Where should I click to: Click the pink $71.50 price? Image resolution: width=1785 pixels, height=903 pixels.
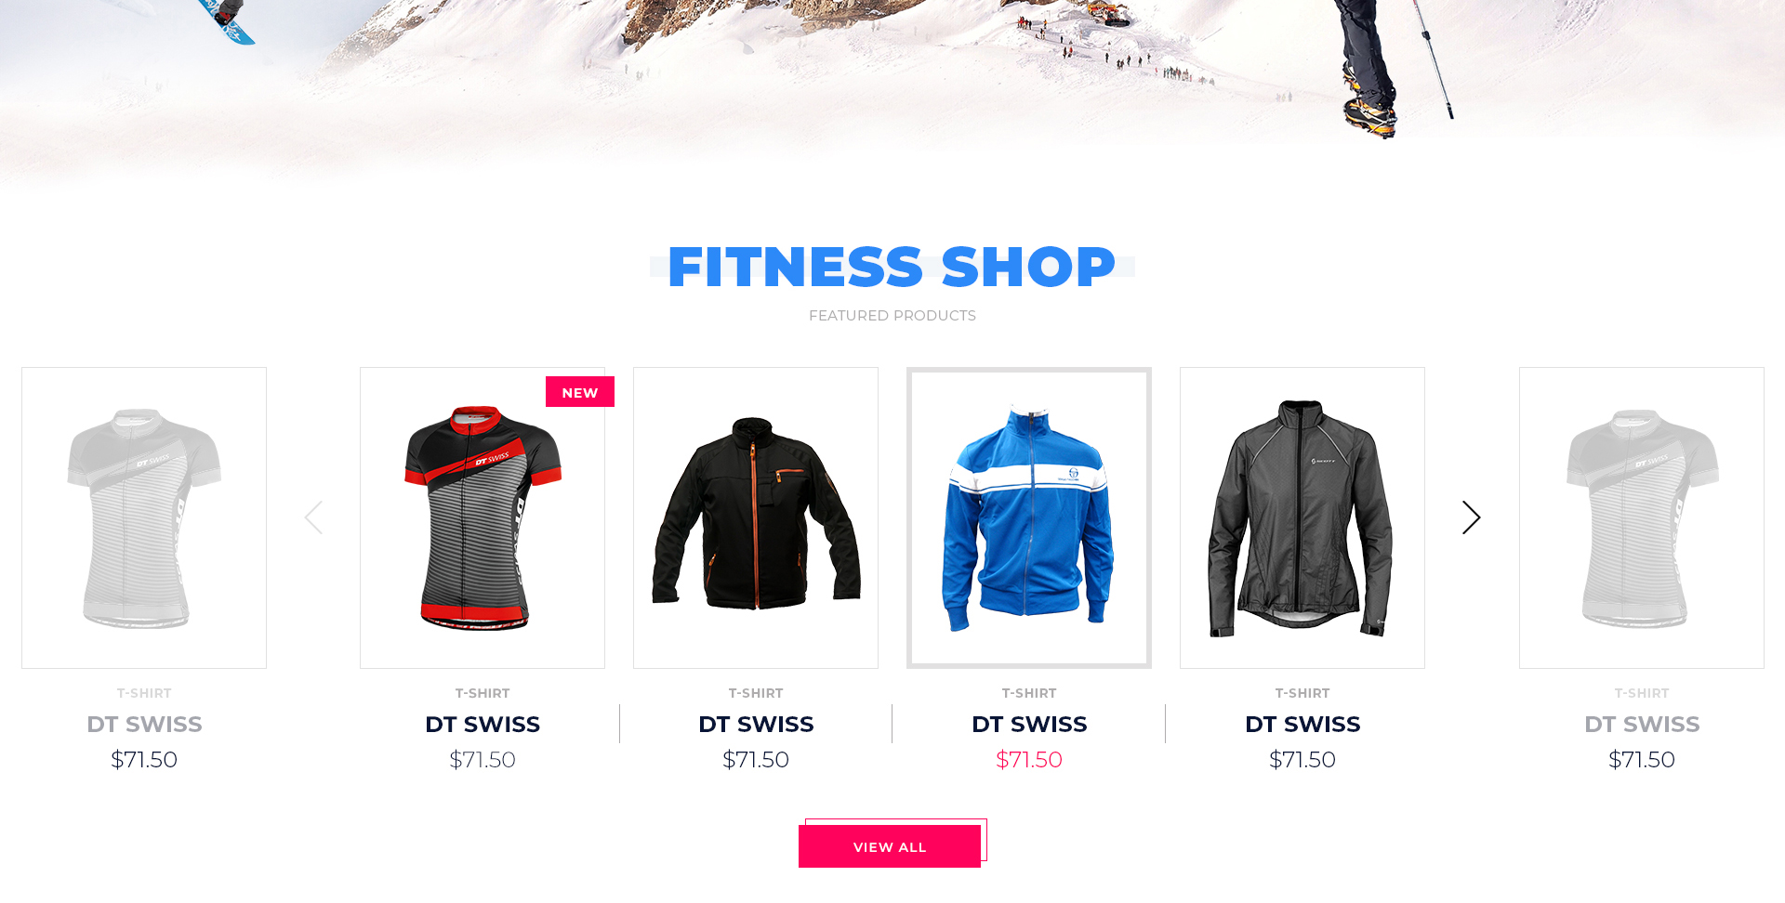pyautogui.click(x=1029, y=760)
